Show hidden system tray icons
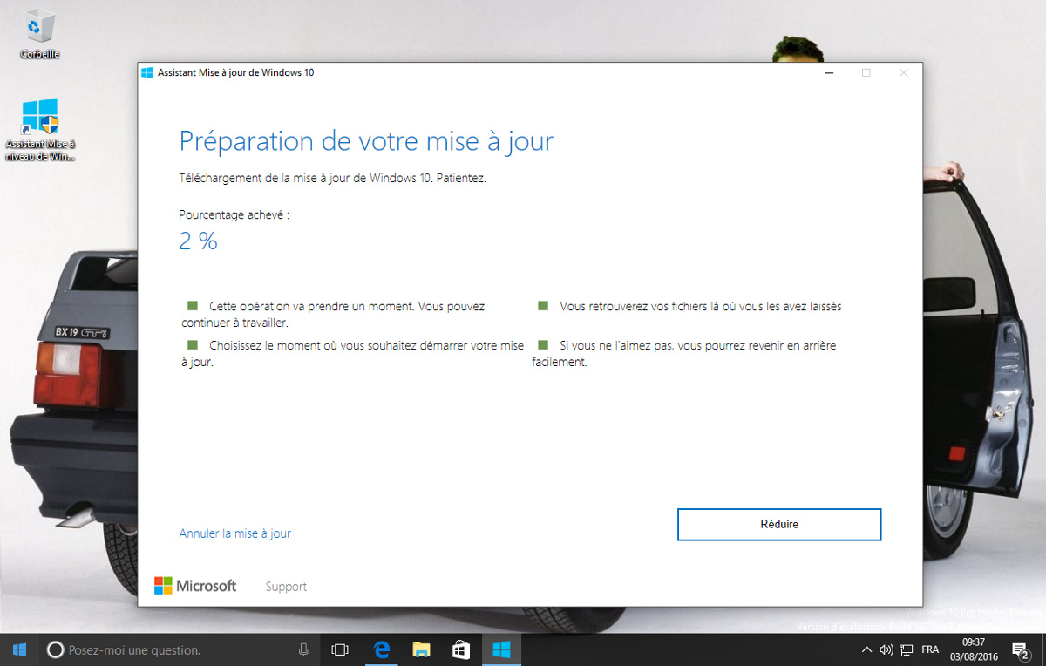 pos(866,649)
